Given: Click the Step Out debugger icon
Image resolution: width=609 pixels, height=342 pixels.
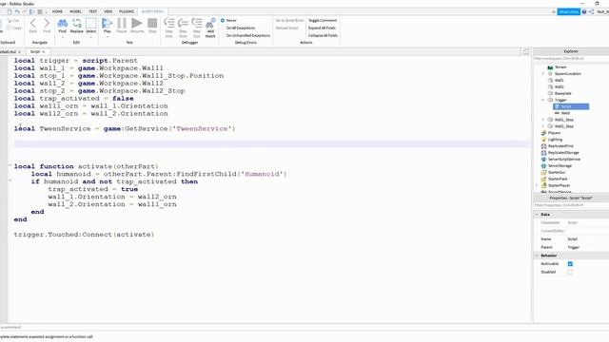Looking at the screenshot, I should click(x=197, y=23).
